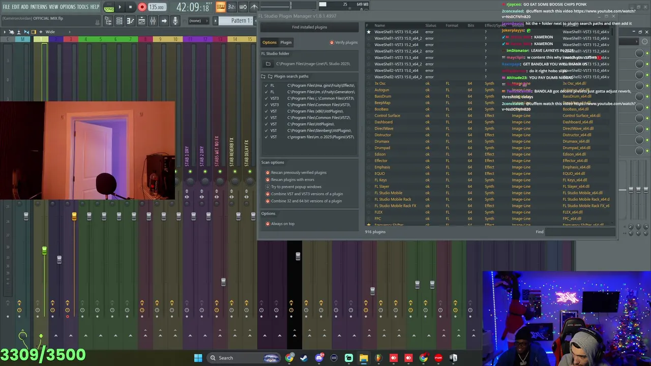651x366 pixels.
Task: Open the ADD menu
Action: [x=24, y=7]
